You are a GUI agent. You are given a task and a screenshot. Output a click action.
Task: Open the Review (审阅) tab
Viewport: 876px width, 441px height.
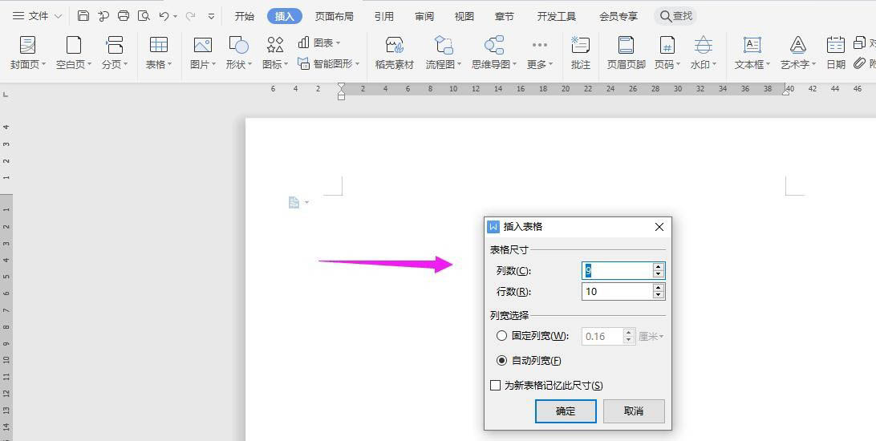(424, 16)
